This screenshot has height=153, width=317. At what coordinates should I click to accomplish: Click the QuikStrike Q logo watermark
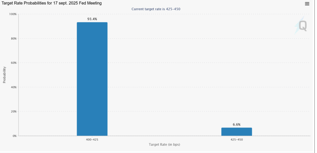(x=301, y=25)
